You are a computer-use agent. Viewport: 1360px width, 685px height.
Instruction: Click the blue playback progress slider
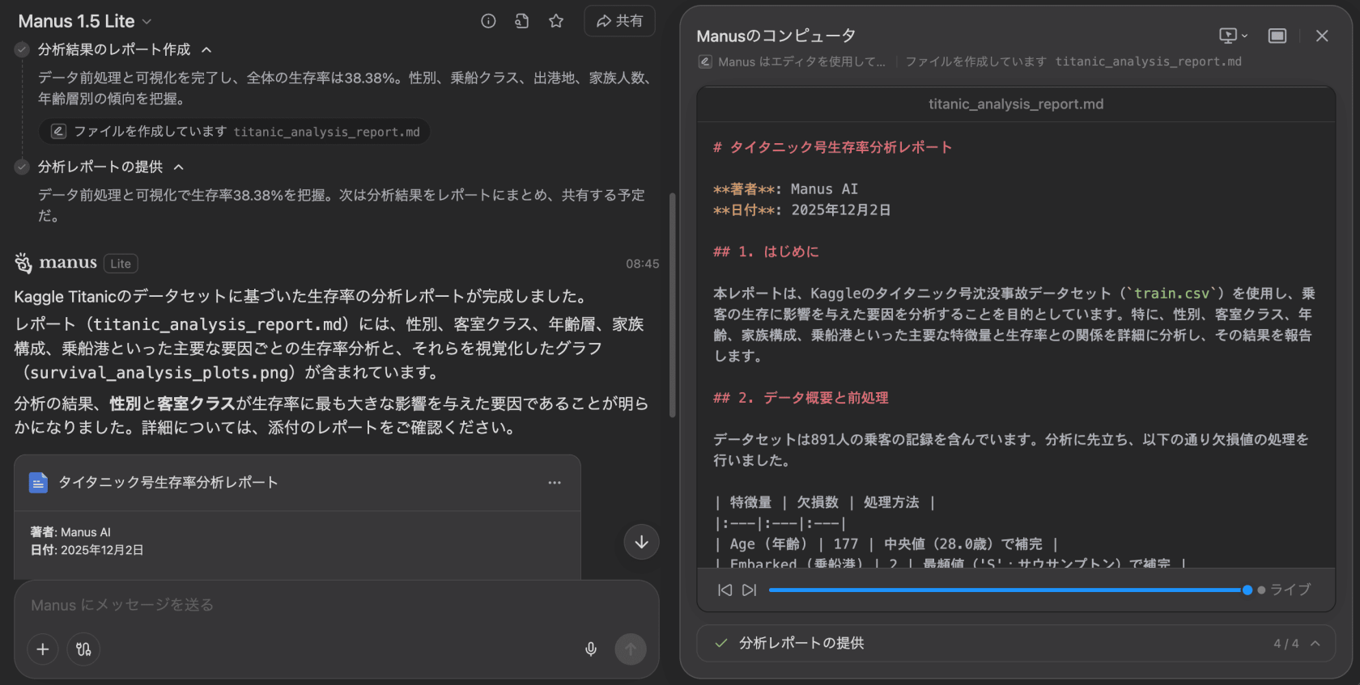tap(1007, 590)
